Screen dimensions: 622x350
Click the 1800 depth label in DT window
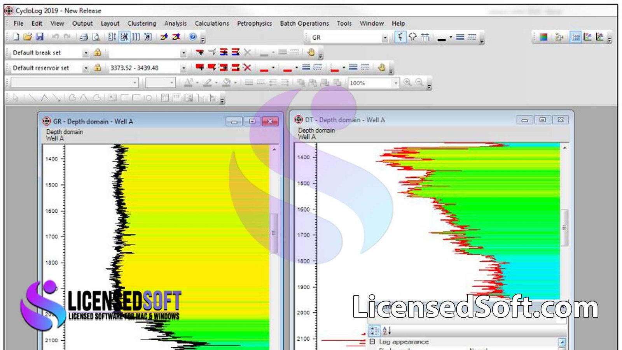pyautogui.click(x=303, y=261)
